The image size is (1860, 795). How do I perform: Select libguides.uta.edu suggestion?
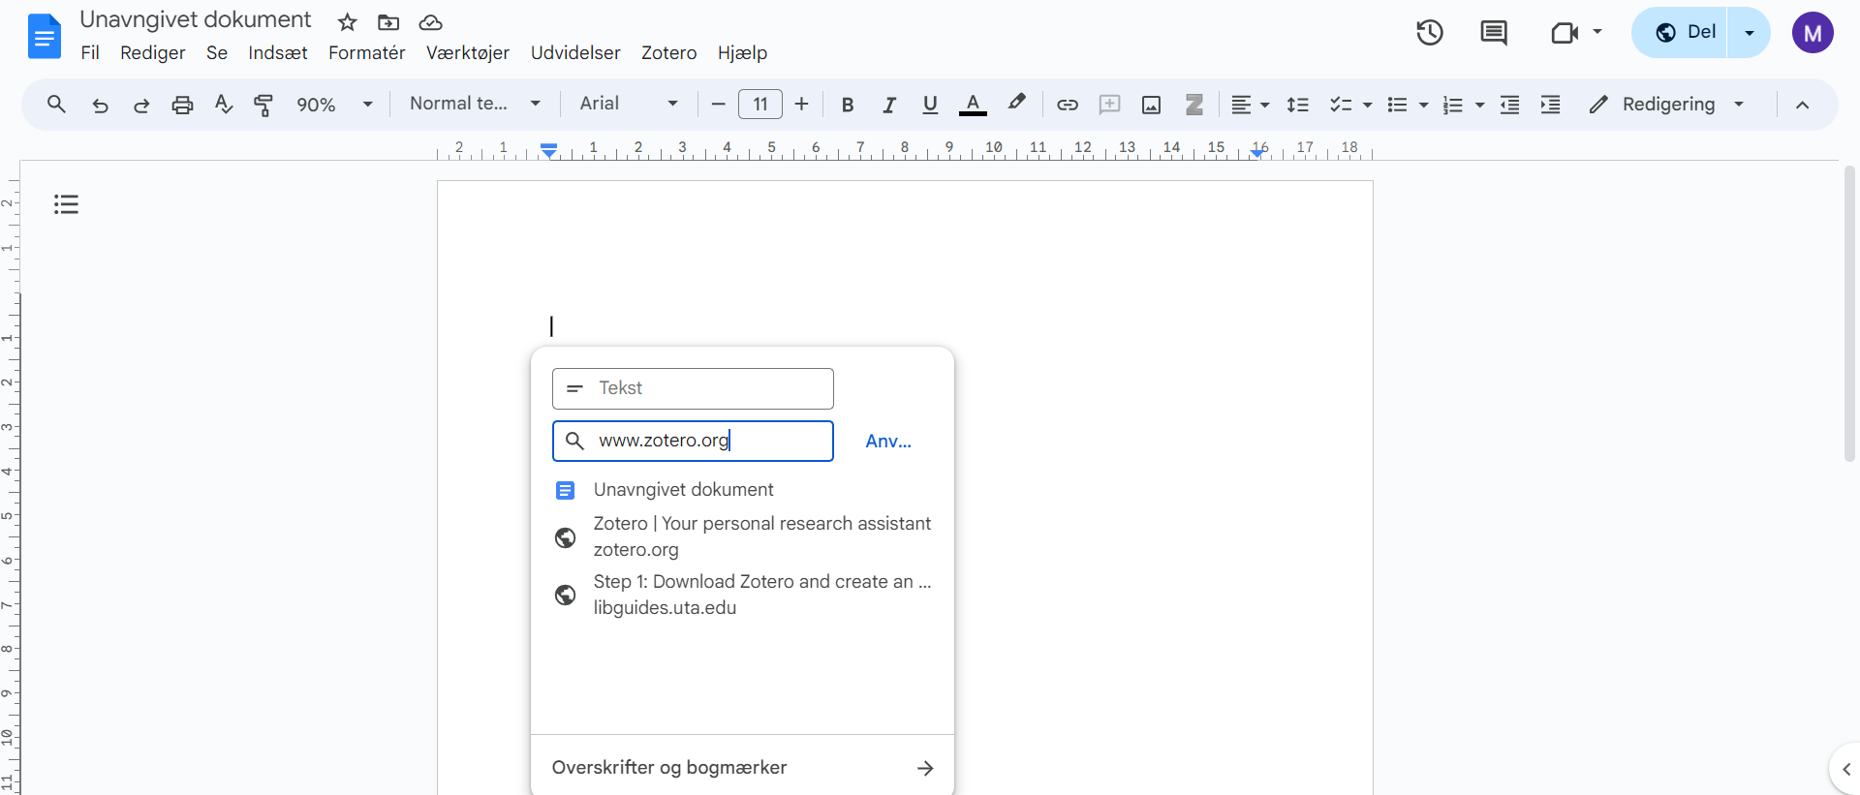(x=742, y=595)
